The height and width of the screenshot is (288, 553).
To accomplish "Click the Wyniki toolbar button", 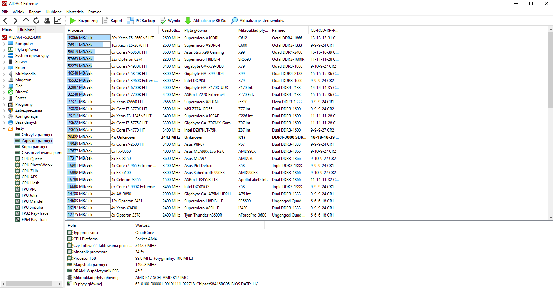I will pos(170,21).
